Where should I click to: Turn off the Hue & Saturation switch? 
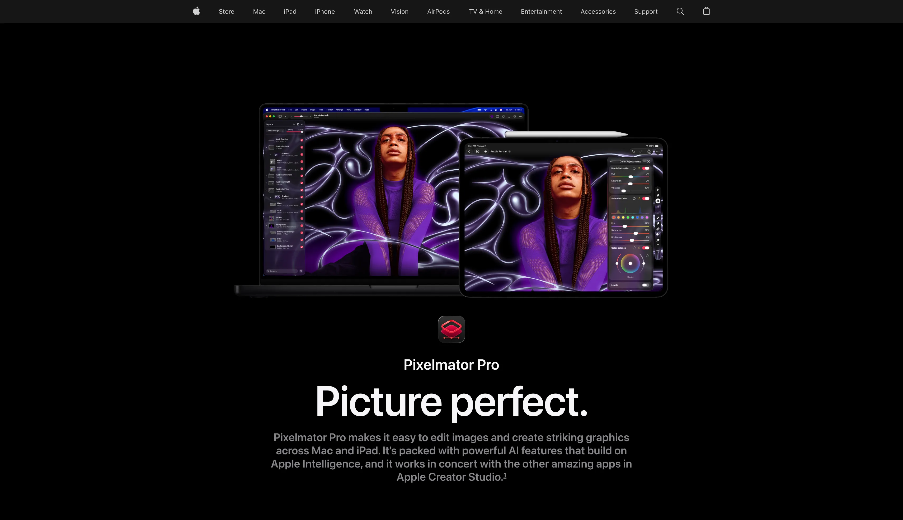click(x=646, y=168)
